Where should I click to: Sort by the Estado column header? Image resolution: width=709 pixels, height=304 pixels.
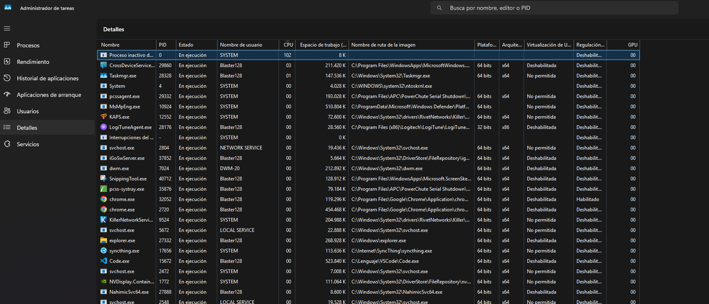[196, 45]
